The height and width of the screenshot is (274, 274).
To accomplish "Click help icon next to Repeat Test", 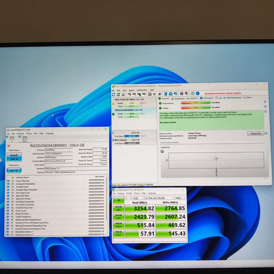I will click(x=266, y=133).
